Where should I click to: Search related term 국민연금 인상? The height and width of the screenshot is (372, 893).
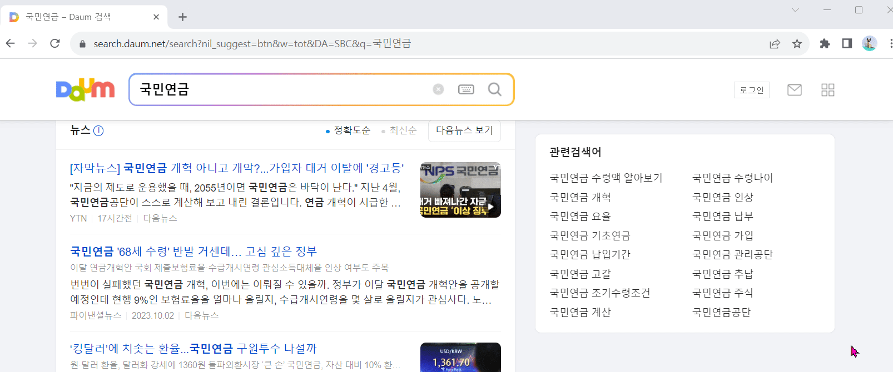722,198
